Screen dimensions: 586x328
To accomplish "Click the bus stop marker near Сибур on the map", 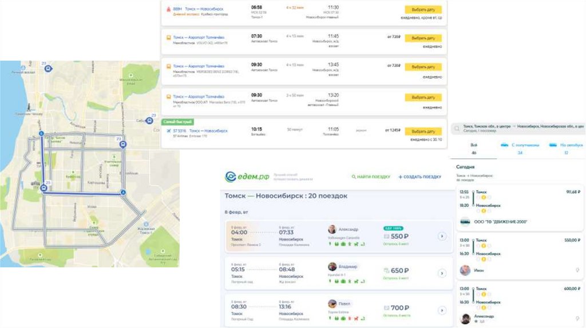I will click(149, 121).
